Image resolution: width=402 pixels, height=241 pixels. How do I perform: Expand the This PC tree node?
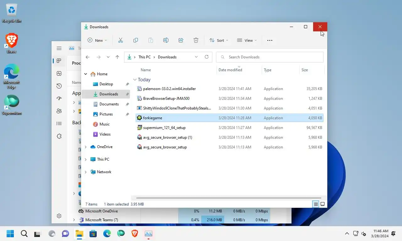click(x=85, y=159)
